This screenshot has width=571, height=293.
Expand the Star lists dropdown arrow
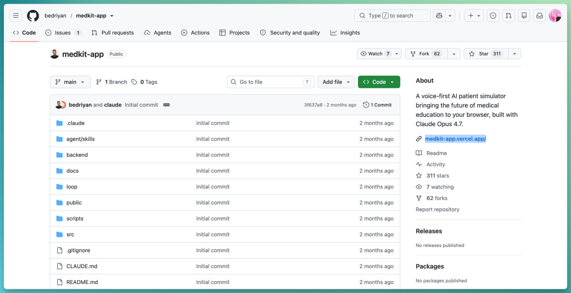click(514, 53)
